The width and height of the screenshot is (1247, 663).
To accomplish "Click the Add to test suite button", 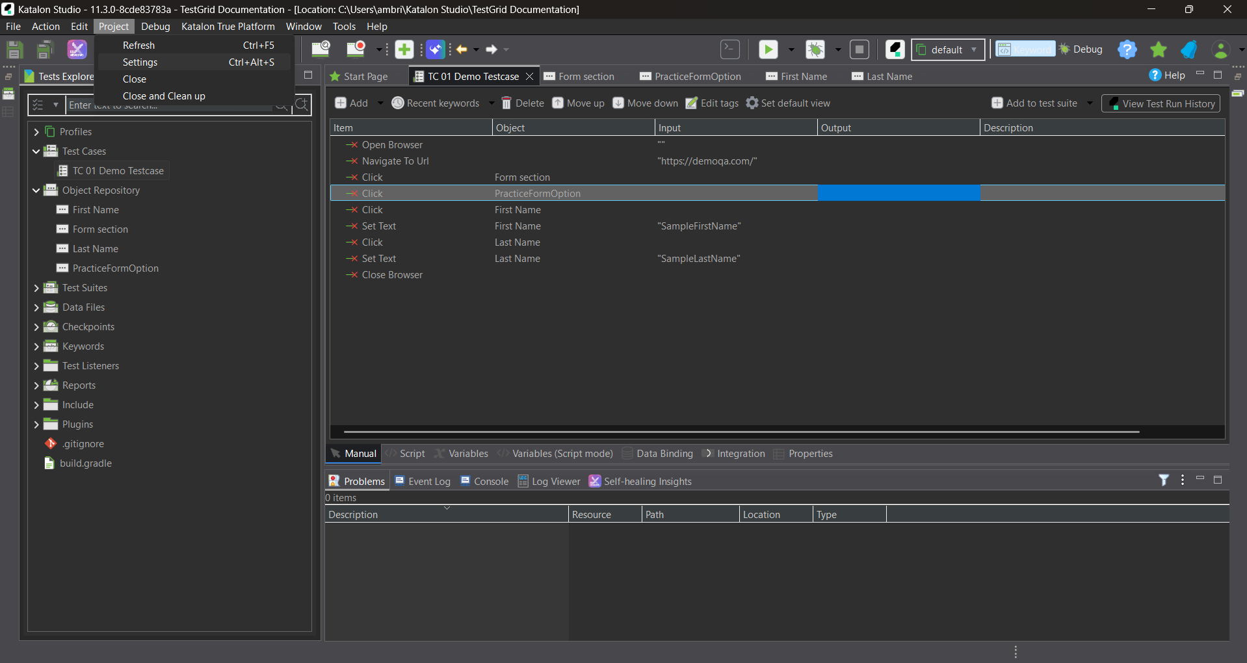I will pyautogui.click(x=1034, y=103).
